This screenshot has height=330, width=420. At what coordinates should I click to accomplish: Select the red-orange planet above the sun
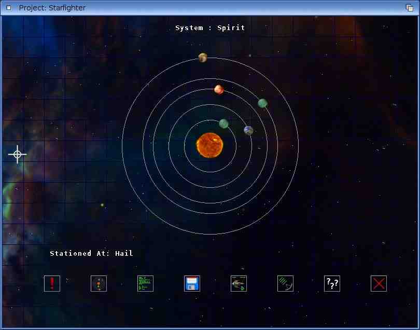219,89
